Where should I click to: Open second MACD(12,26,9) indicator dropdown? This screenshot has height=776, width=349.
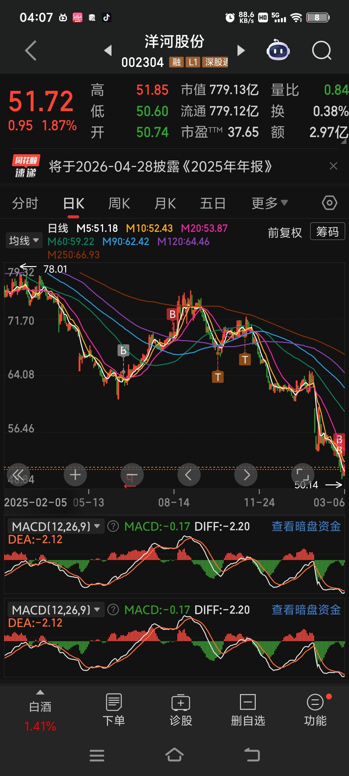click(56, 610)
